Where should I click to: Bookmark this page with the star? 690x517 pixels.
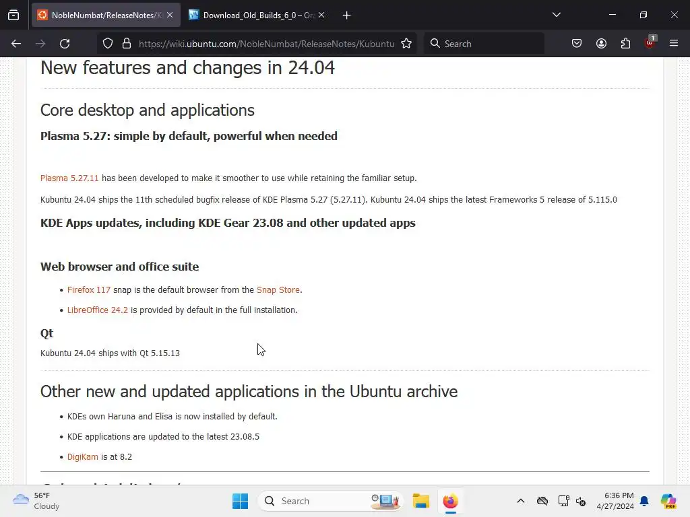[x=406, y=44]
